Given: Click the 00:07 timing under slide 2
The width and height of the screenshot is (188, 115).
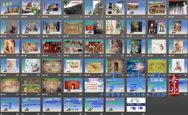Looking at the screenshot, I should click(24, 17).
